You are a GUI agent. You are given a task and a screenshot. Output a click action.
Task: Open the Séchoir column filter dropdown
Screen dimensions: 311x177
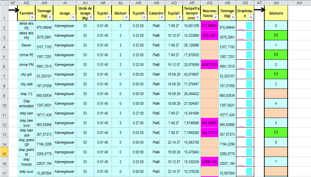point(126,17)
